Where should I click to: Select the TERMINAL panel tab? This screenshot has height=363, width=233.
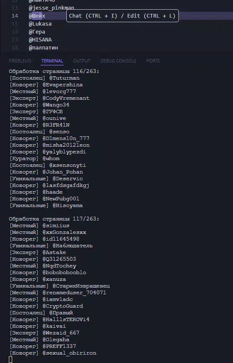tap(52, 61)
